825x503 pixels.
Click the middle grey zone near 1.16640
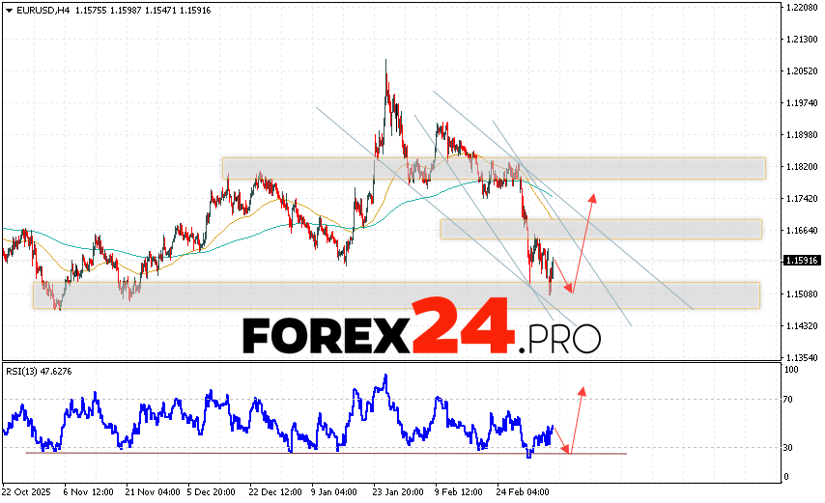600,229
